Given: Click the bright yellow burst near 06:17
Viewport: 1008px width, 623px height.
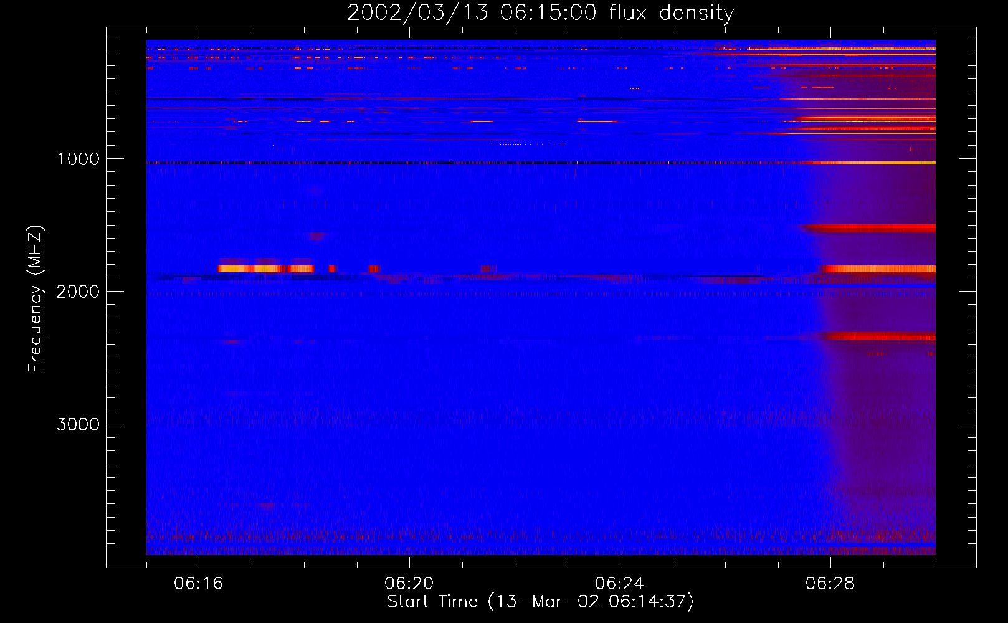Looking at the screenshot, I should pyautogui.click(x=265, y=269).
